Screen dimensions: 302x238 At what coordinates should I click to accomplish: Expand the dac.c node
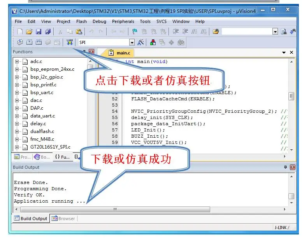pyautogui.click(x=17, y=100)
